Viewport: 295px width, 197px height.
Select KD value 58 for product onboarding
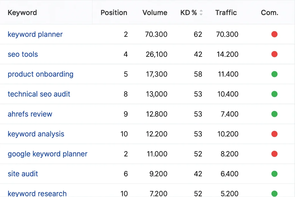tap(198, 74)
